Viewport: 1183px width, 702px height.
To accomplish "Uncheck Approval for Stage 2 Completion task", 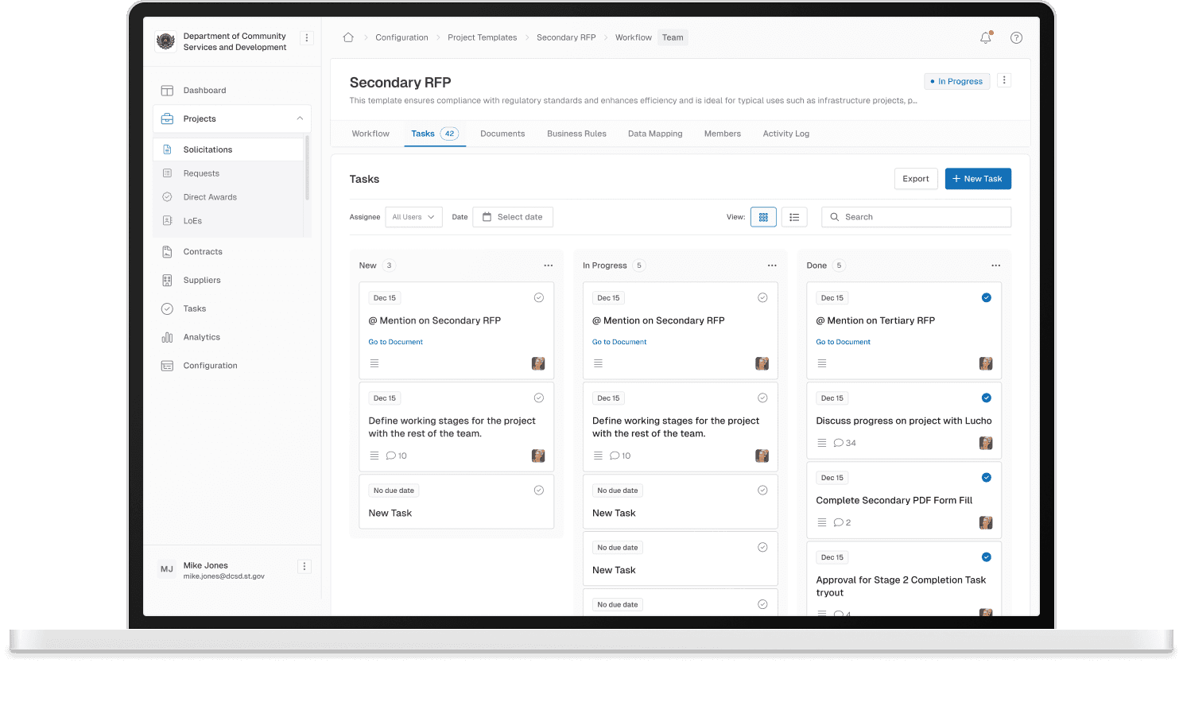I will (987, 557).
